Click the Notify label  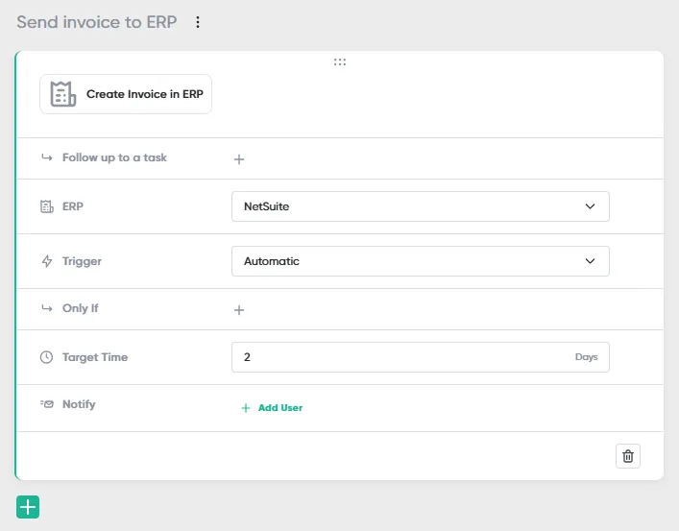tap(79, 404)
